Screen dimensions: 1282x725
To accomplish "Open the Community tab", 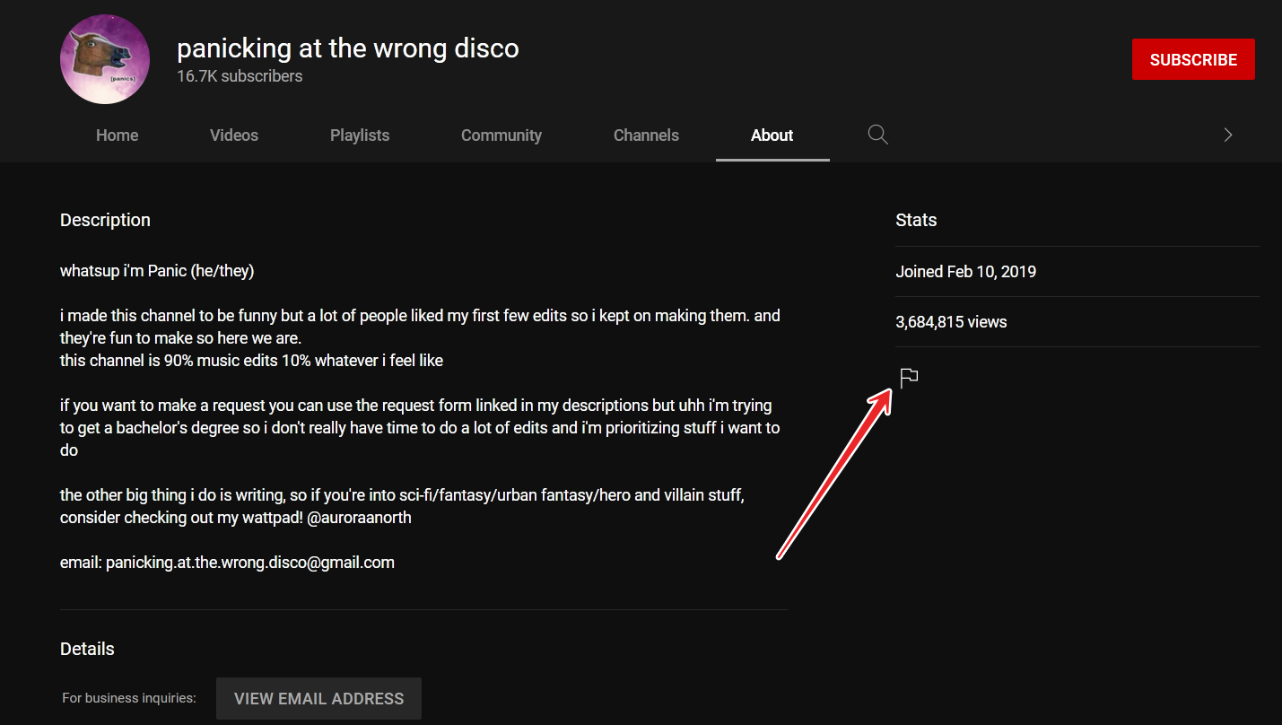I will click(501, 135).
